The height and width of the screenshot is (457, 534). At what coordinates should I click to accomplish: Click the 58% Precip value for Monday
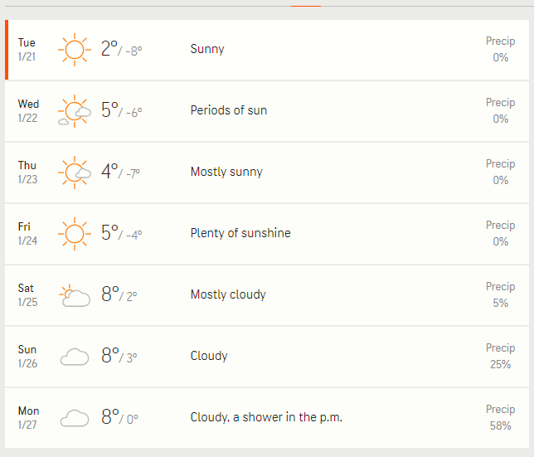coord(500,425)
